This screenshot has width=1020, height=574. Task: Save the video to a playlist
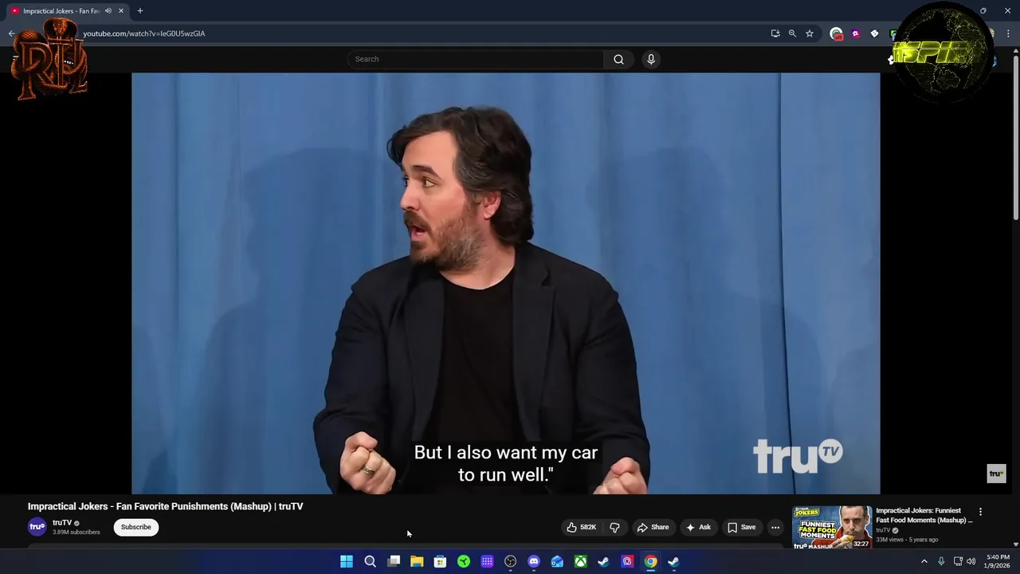click(x=741, y=527)
